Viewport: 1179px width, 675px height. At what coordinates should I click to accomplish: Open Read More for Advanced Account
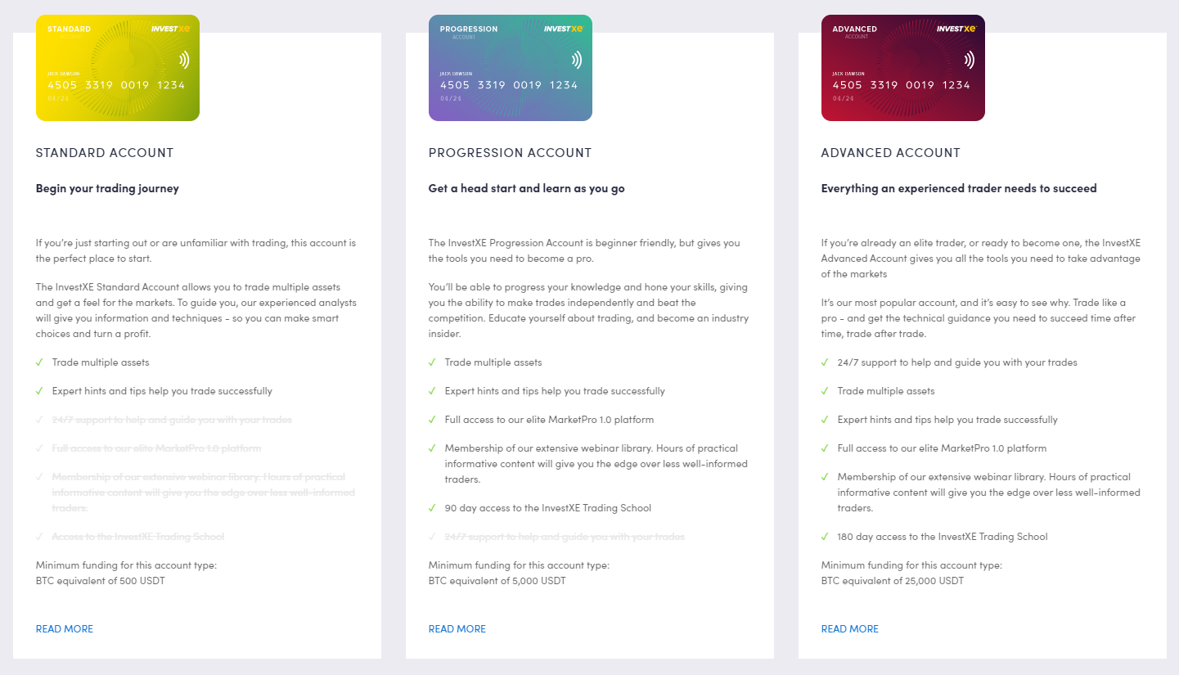click(850, 629)
